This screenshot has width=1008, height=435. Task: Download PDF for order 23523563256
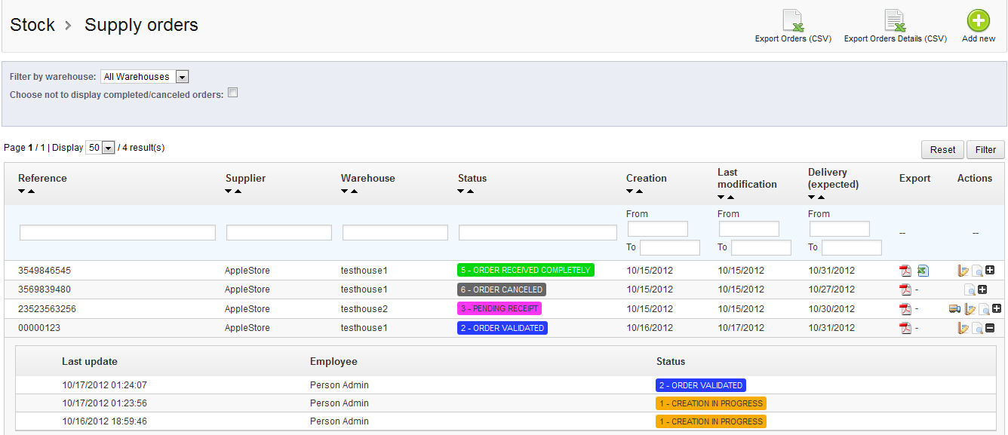pos(905,309)
